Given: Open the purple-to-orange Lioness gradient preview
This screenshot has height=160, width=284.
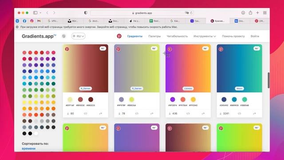Looking at the screenshot, I should click(188, 68).
